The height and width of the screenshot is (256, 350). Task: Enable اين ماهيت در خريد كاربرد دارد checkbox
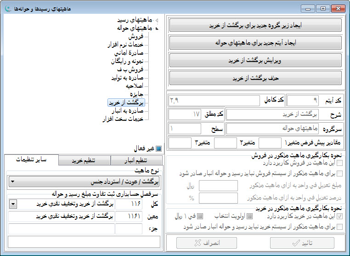(x=339, y=216)
